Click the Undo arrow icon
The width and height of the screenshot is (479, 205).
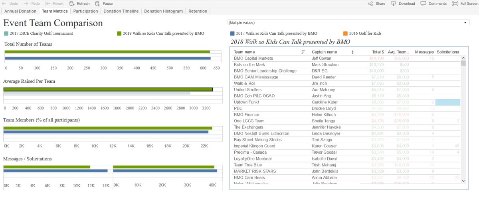click(x=4, y=4)
